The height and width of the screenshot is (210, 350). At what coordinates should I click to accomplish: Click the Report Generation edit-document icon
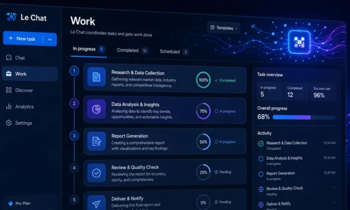coord(97,141)
